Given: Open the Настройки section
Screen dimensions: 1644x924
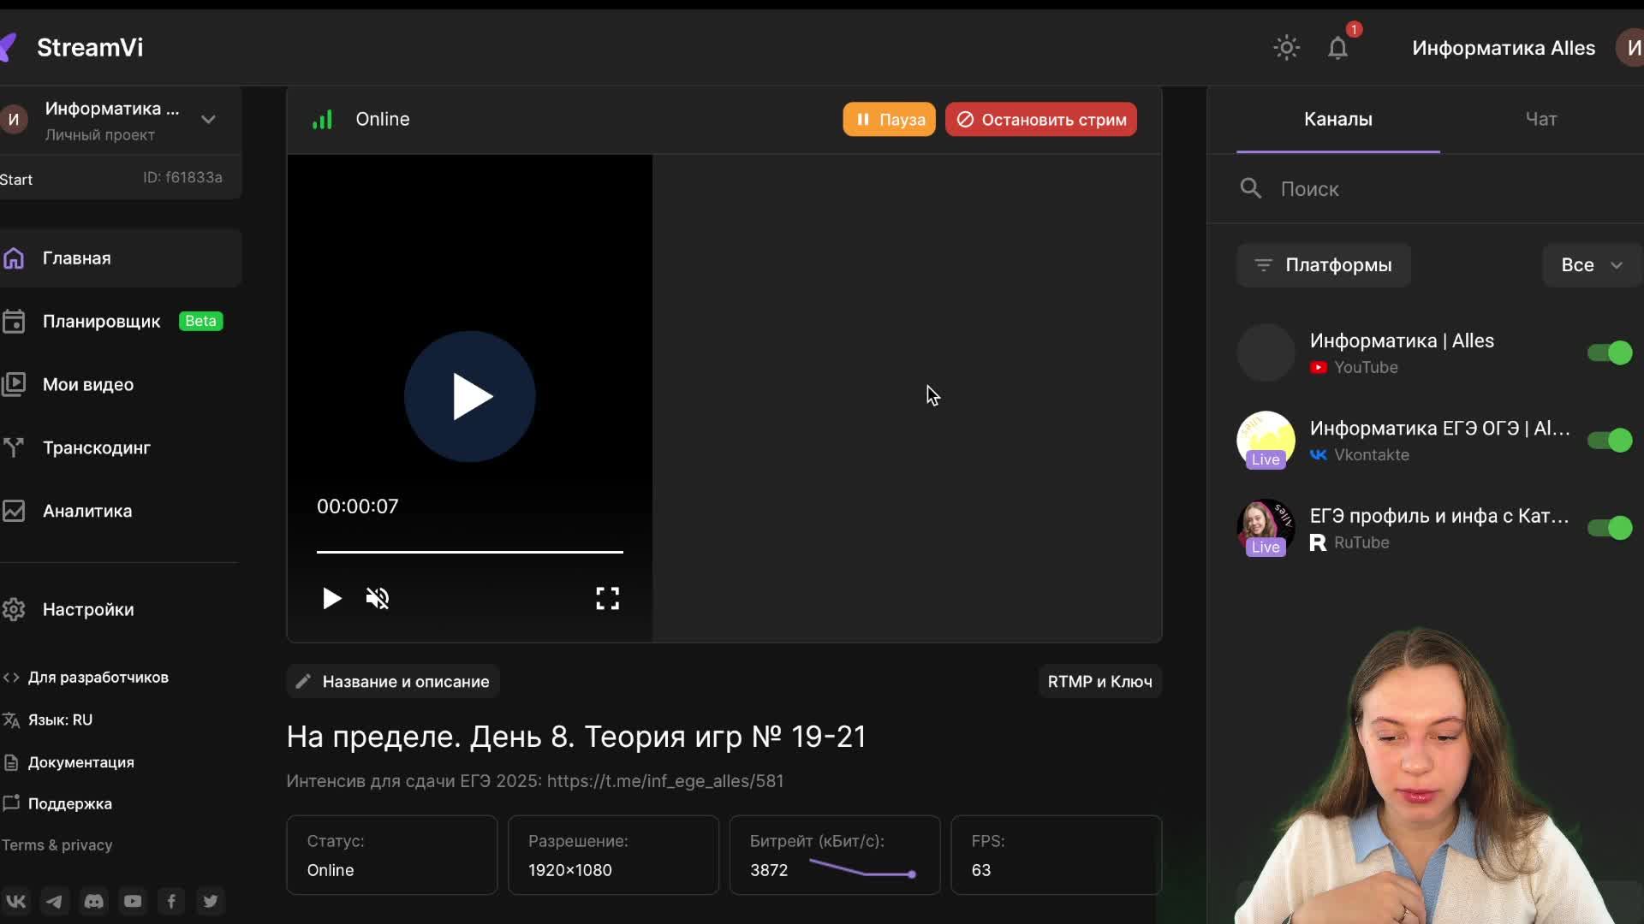Looking at the screenshot, I should [88, 609].
